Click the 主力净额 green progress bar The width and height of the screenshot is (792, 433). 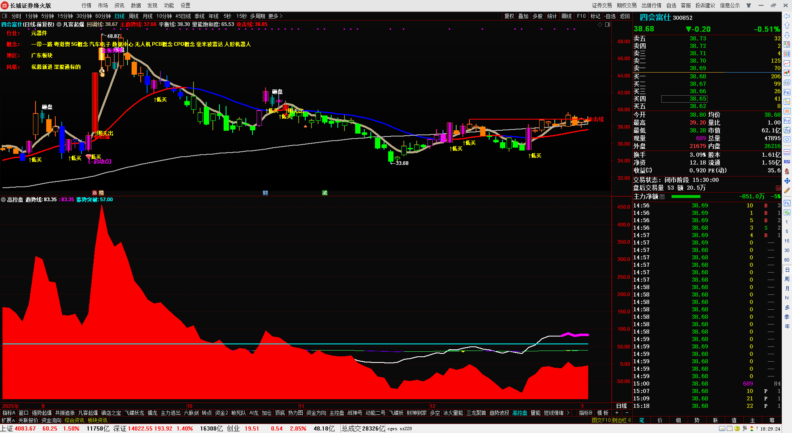[x=686, y=197]
